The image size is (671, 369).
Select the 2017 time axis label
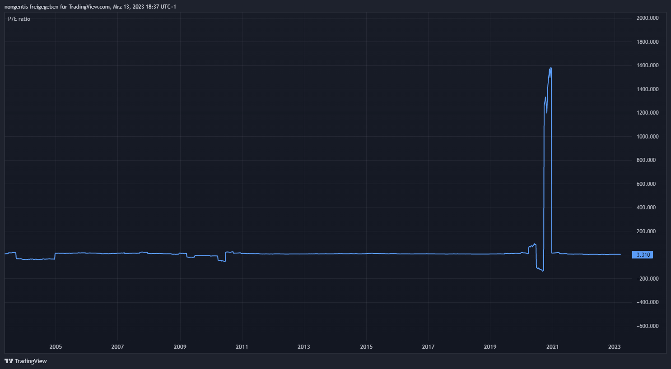pyautogui.click(x=428, y=347)
